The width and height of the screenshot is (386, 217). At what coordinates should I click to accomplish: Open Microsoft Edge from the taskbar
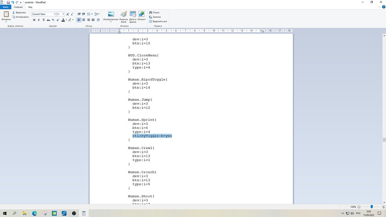(x=34, y=213)
